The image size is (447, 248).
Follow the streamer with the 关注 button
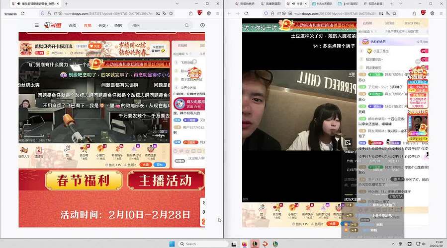point(95,46)
